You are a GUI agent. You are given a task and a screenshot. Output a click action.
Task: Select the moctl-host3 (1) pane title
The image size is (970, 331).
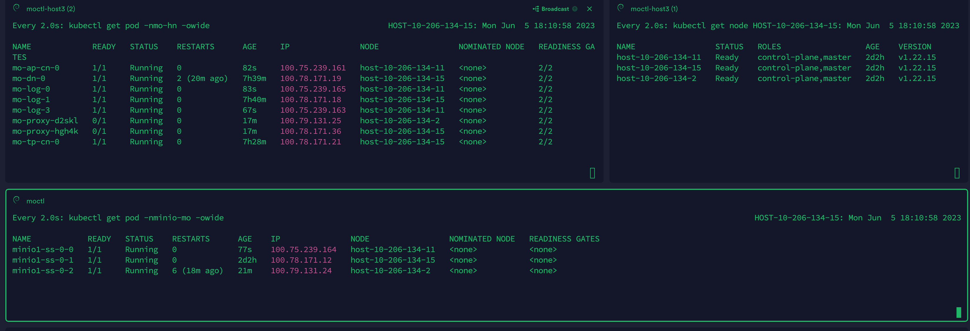[x=654, y=8]
